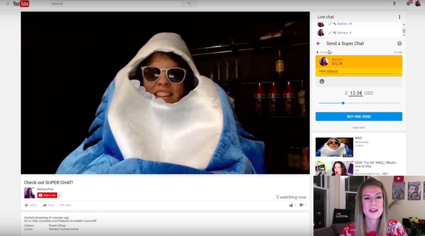Dislike the video with thumbs down
Screen dimensions: 425x236
(x=301, y=205)
